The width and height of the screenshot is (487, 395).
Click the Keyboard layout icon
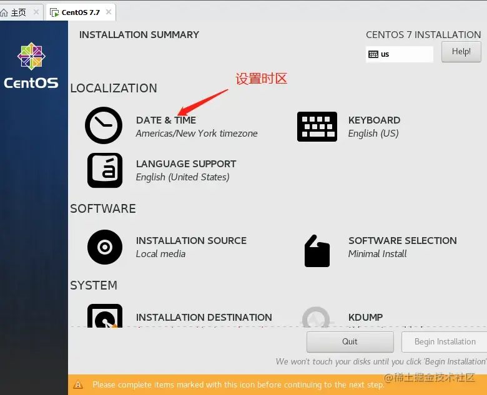pyautogui.click(x=317, y=127)
